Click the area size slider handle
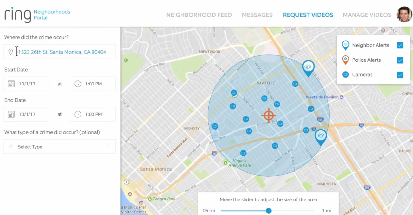413x215 pixels. coord(269,211)
